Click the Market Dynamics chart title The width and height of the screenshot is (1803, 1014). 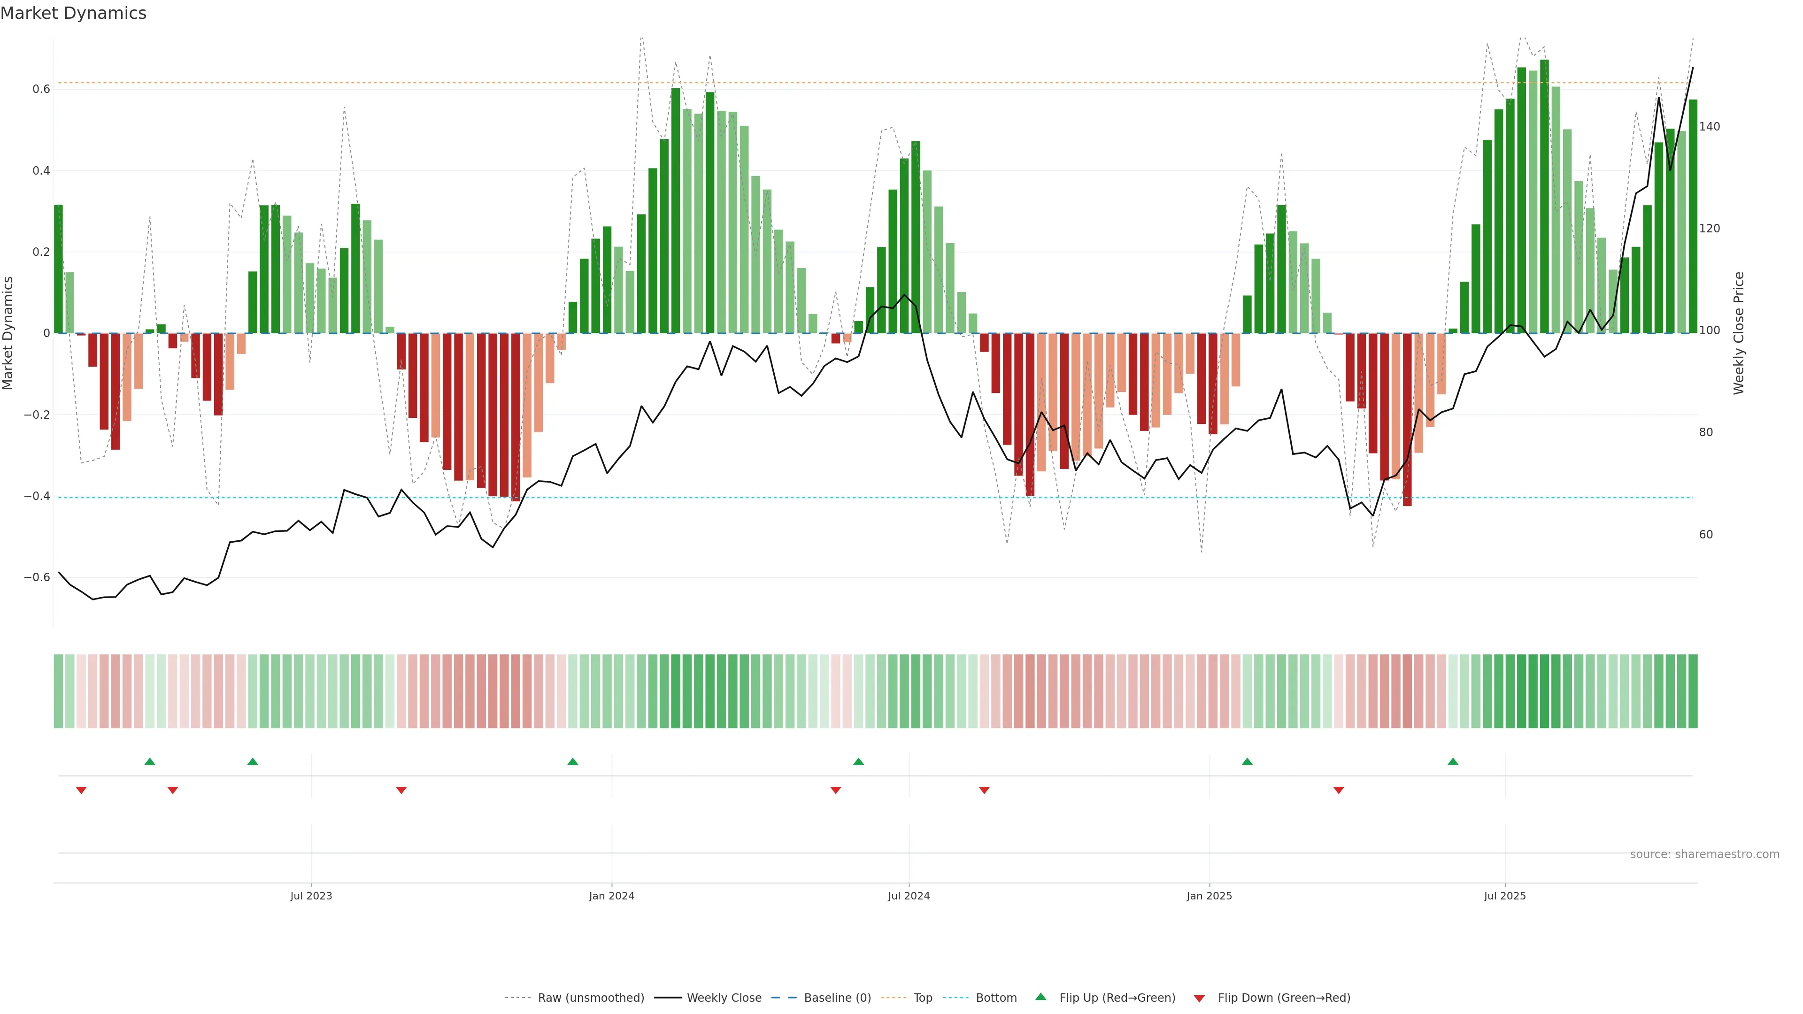(x=74, y=13)
